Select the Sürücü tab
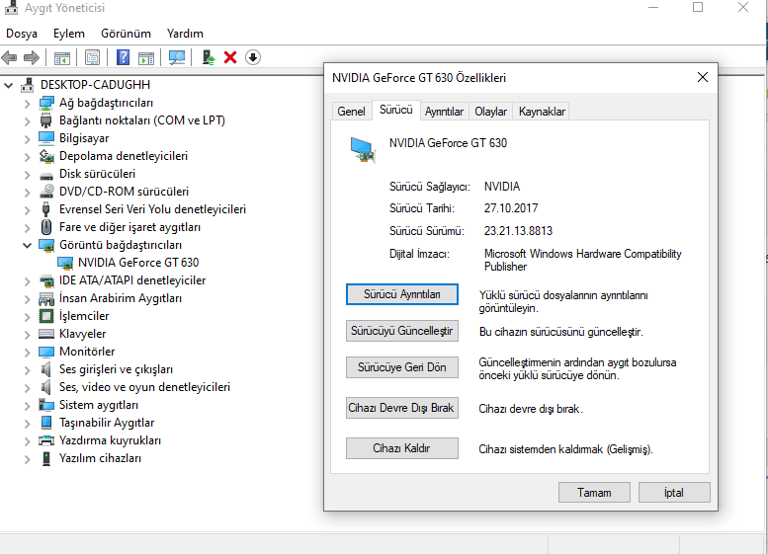 tap(395, 111)
